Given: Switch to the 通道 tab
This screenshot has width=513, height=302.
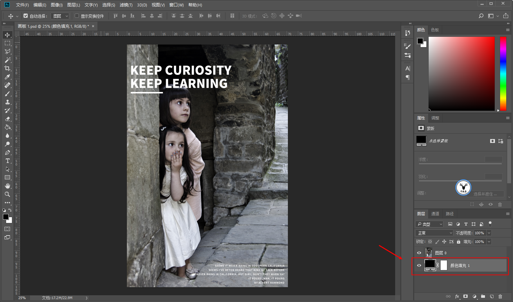Looking at the screenshot, I should [x=435, y=214].
